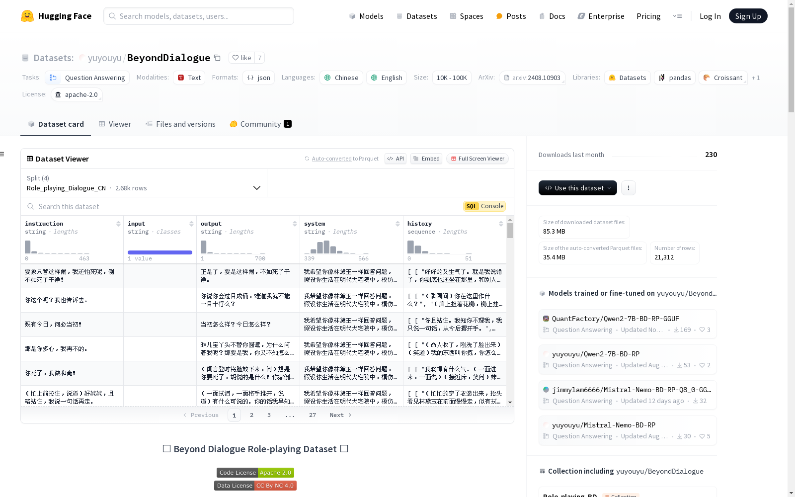Image resolution: width=795 pixels, height=497 pixels.
Task: Go to page 3 of the viewer
Action: (x=269, y=415)
